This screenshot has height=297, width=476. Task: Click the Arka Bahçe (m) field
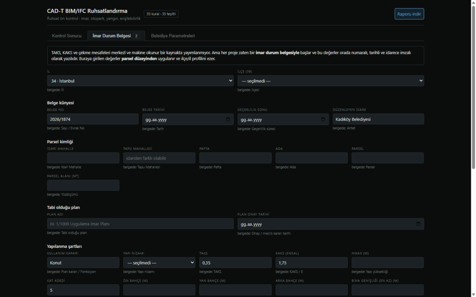pos(311,290)
